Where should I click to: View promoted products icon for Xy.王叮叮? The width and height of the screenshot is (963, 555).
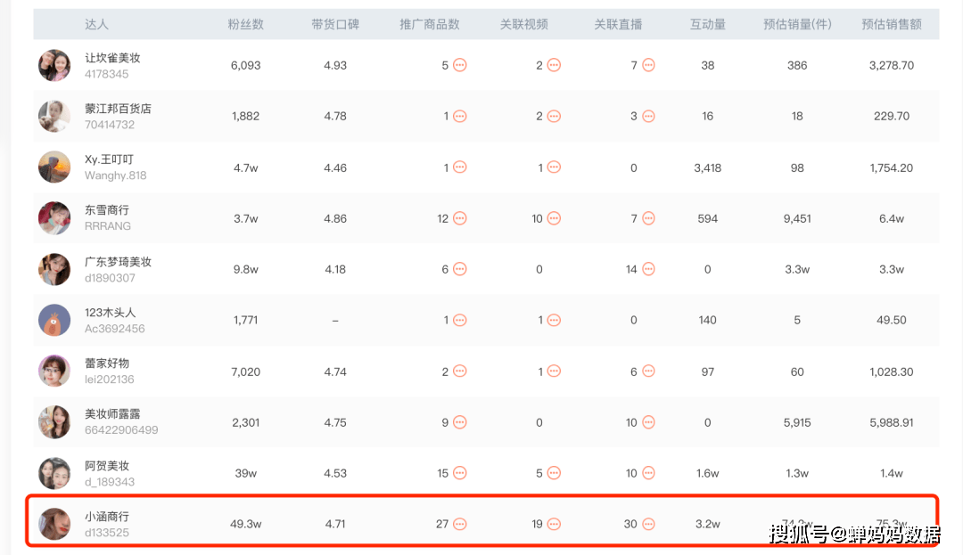[459, 167]
